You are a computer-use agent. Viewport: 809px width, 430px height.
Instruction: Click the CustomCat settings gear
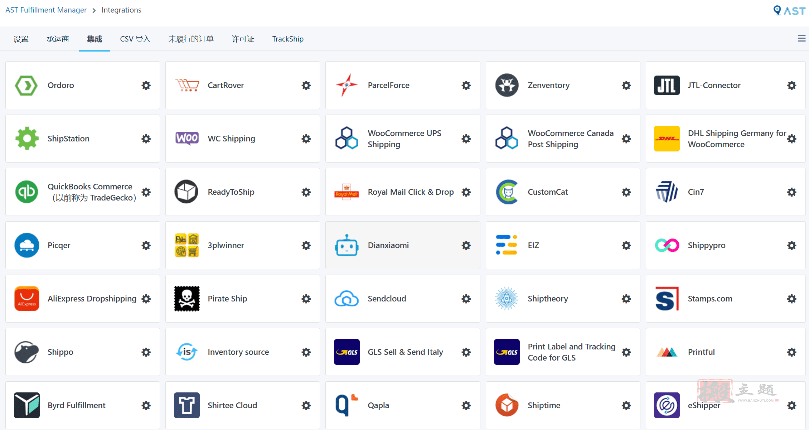coord(626,192)
